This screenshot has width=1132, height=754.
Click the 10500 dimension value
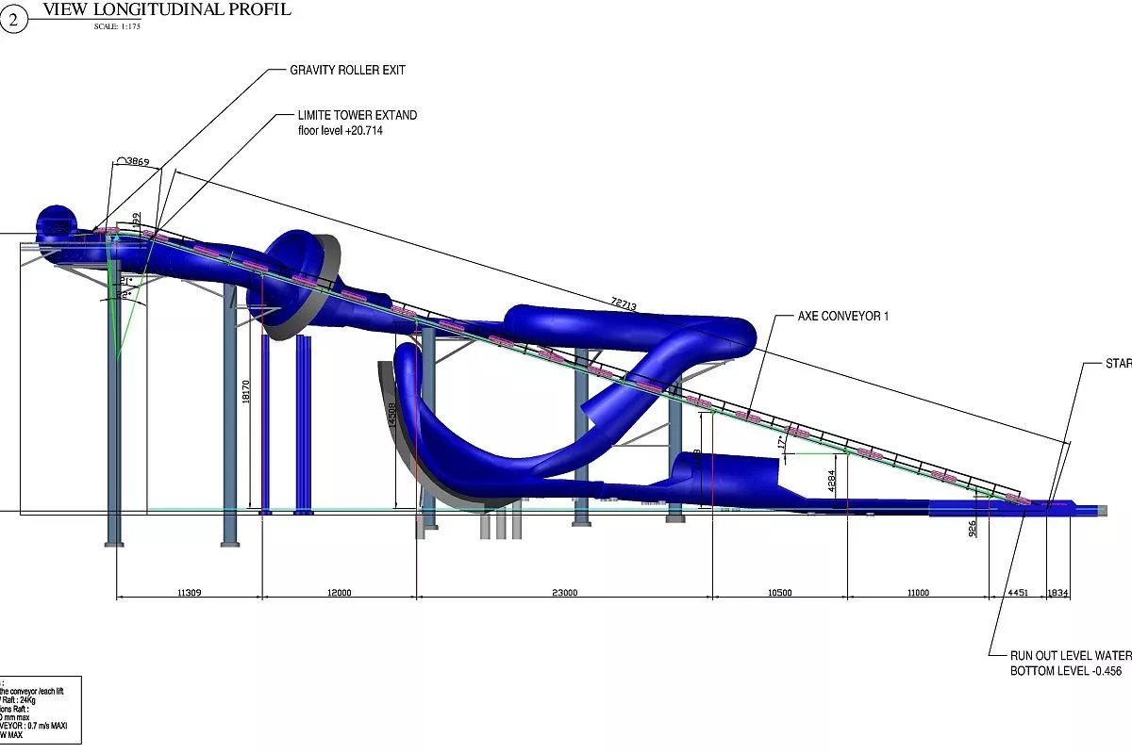pyautogui.click(x=779, y=593)
